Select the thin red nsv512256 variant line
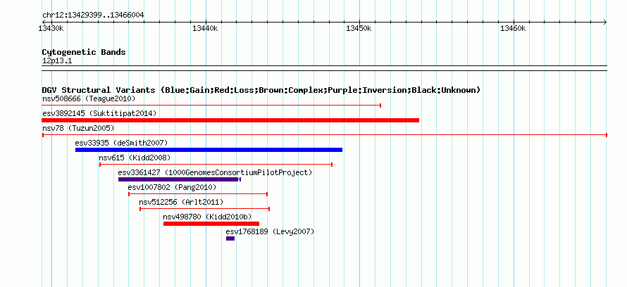This screenshot has height=287, width=627. click(205, 209)
